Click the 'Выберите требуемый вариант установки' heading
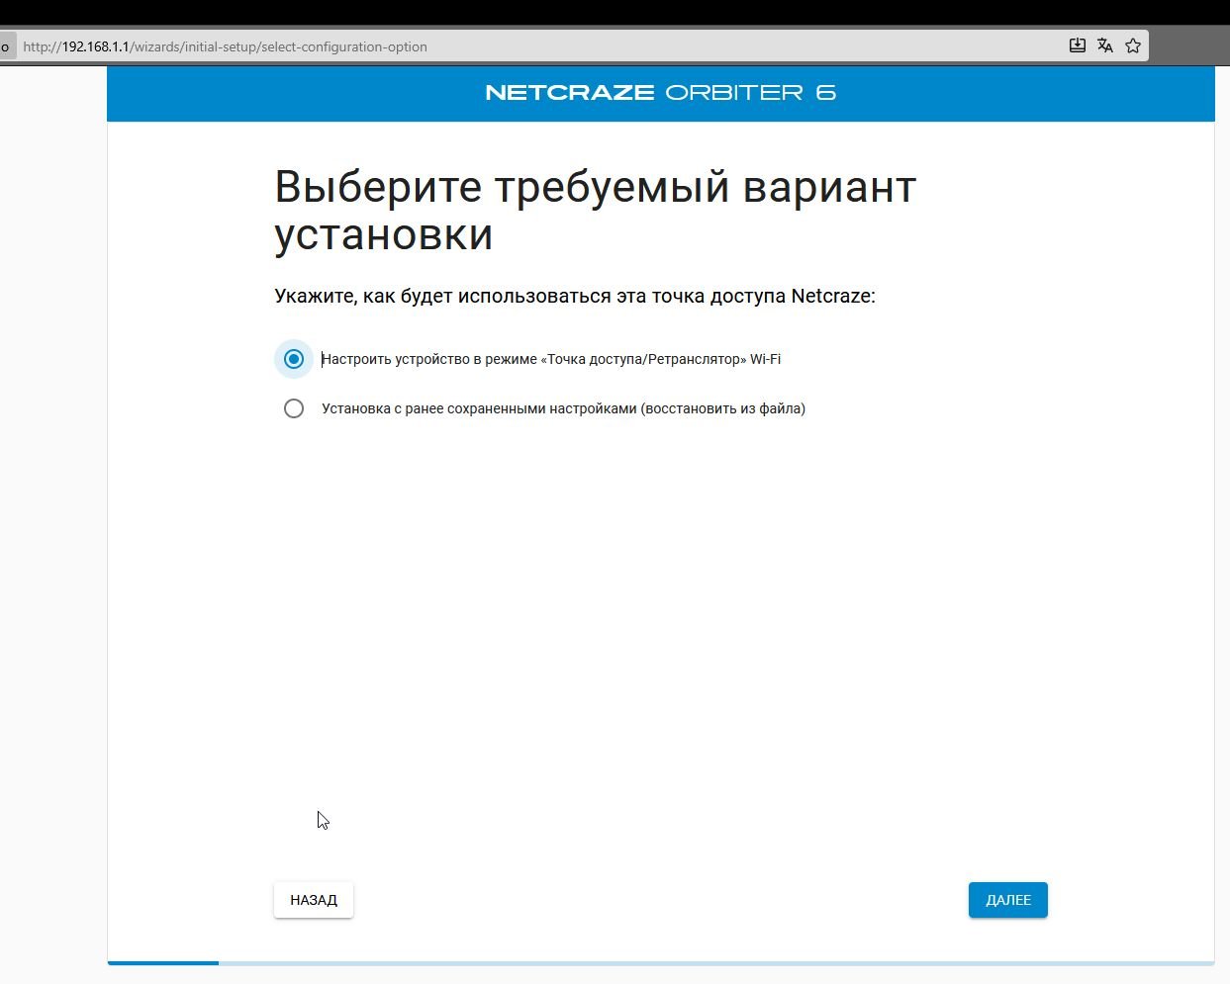 pos(595,211)
